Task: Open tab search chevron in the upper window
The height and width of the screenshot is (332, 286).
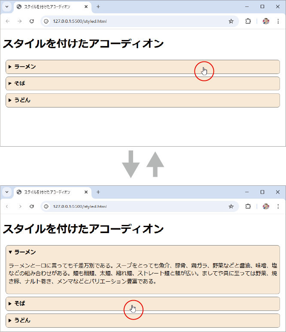Action: pyautogui.click(x=7, y=7)
